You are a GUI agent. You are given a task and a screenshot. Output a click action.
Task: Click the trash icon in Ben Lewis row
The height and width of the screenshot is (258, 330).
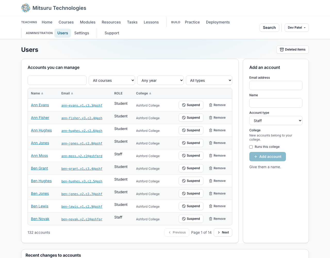click(x=211, y=206)
